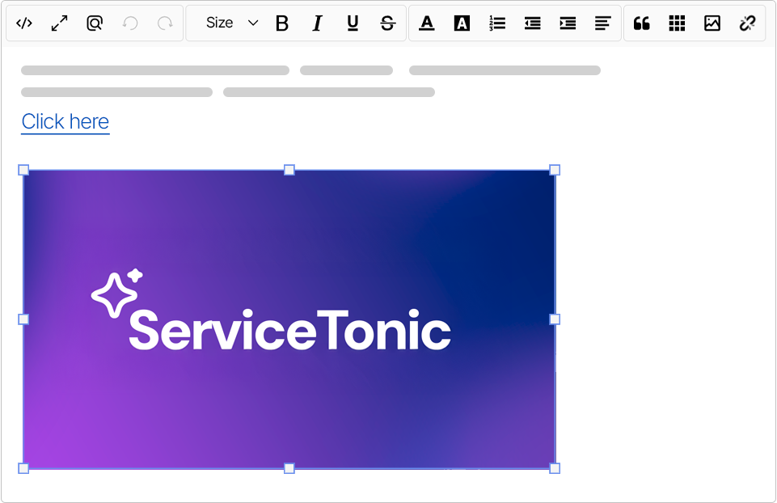
Task: Grab the bottom-left image resize handle
Action: 23,468
